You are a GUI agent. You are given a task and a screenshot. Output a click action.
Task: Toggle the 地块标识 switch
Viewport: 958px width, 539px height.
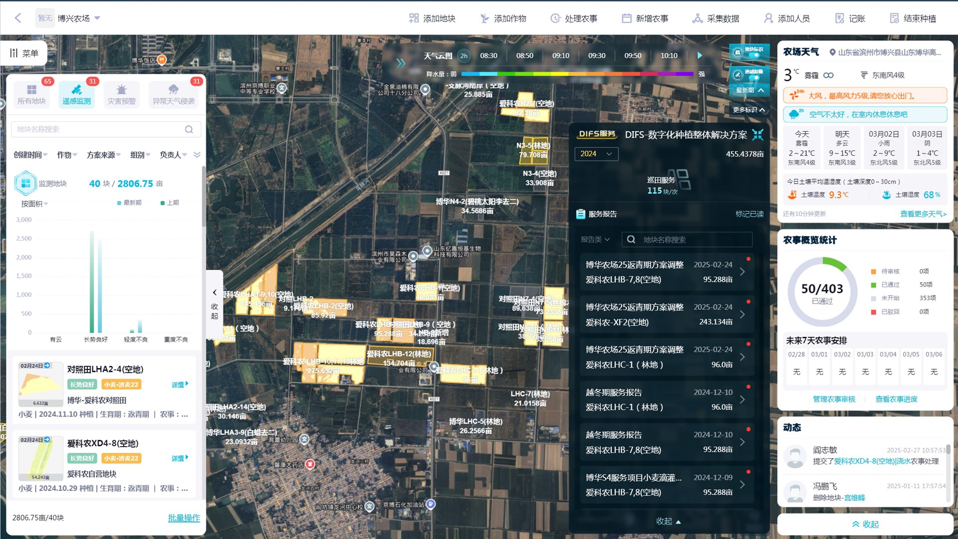point(753,55)
